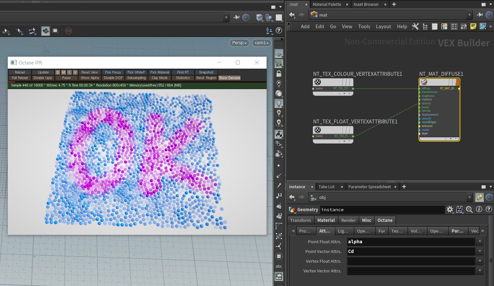Open the Persp viewport dropdown
Image resolution: width=494 pixels, height=286 pixels.
[x=239, y=43]
